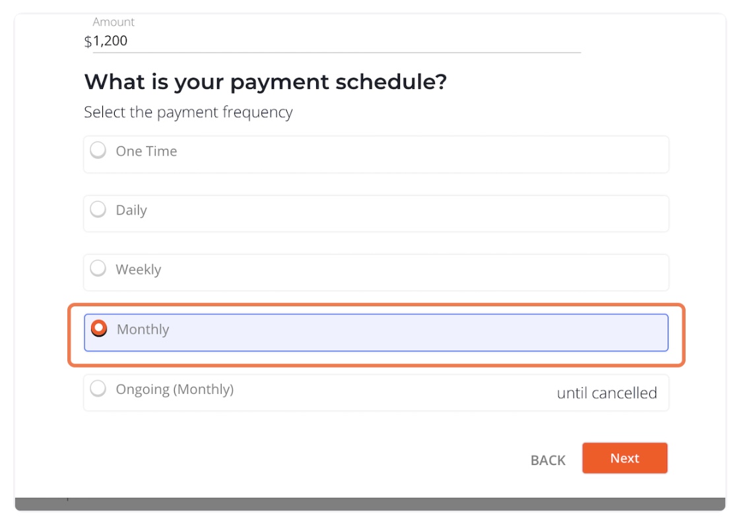
Task: Click the 1,200 value in Amount field
Action: pyautogui.click(x=110, y=42)
